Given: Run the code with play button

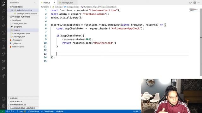Looking at the screenshot, I should [x=190, y=3].
